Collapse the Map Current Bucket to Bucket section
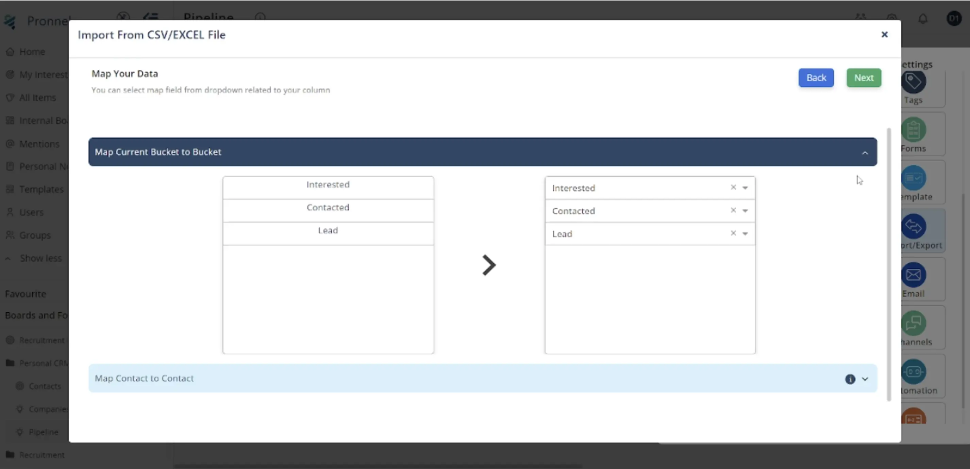This screenshot has width=970, height=469. (x=865, y=153)
